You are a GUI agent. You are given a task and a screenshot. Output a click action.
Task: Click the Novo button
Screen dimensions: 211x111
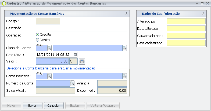pos(11,105)
